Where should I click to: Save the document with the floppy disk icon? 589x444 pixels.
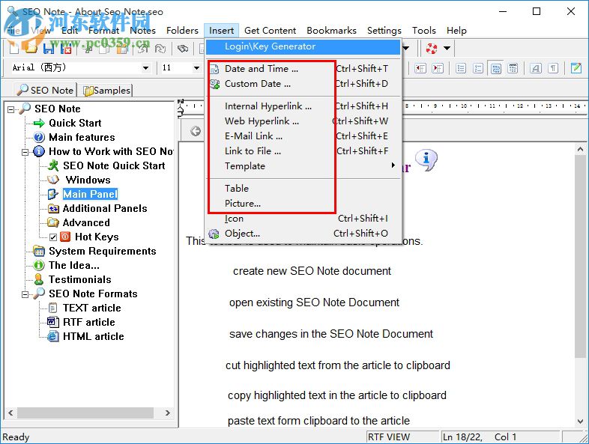click(49, 49)
